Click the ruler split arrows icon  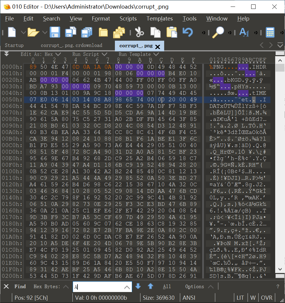7,54
